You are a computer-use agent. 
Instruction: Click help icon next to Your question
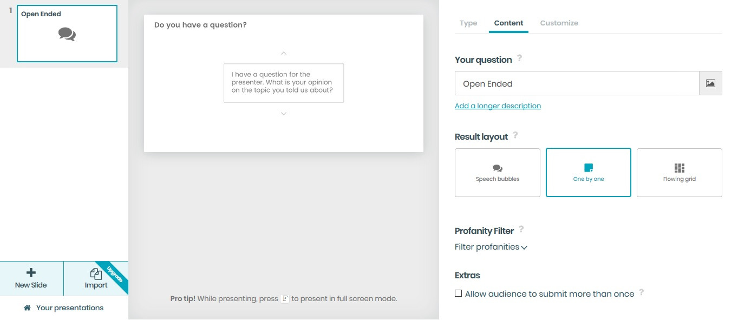coord(519,58)
